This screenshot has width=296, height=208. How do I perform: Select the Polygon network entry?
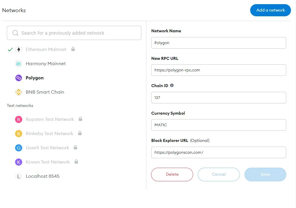click(x=35, y=78)
